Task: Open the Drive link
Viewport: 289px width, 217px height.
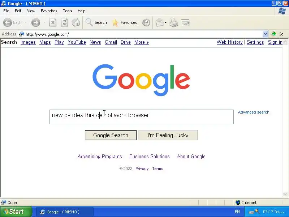Action: [125, 42]
